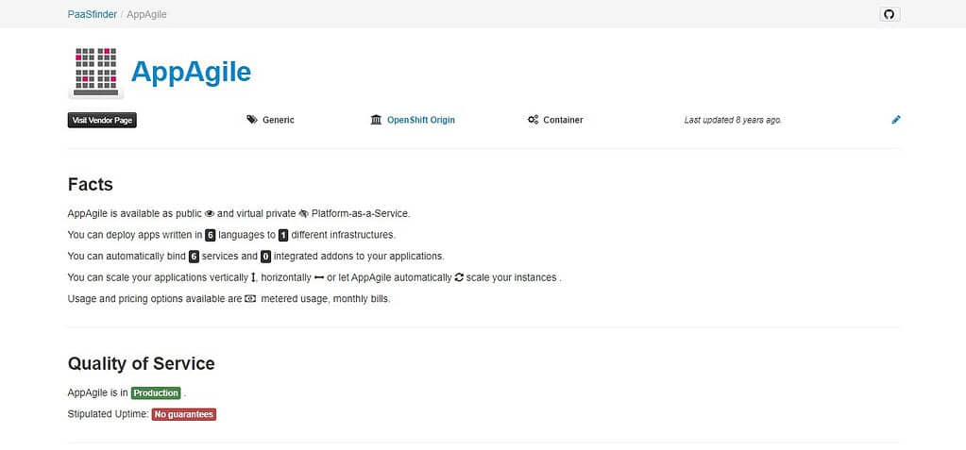
Task: Click the institution icon beside OpenShift Origin
Action: click(x=376, y=120)
